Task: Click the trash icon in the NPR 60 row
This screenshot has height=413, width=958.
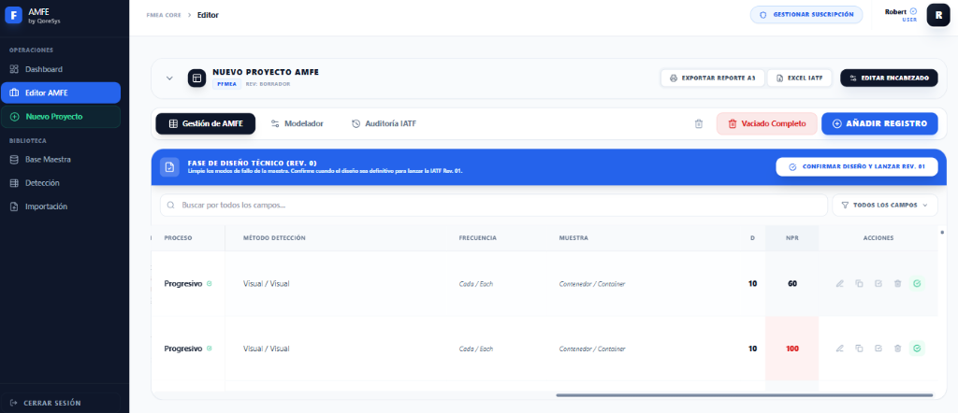Action: tap(897, 283)
